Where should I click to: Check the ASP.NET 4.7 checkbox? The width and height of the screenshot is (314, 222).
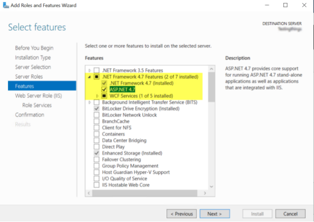click(104, 89)
